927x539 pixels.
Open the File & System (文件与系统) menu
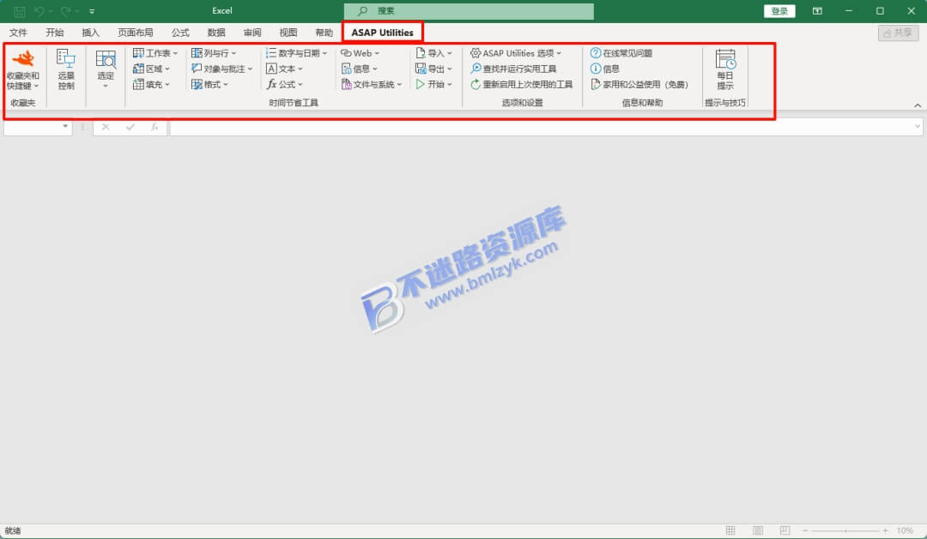point(372,85)
